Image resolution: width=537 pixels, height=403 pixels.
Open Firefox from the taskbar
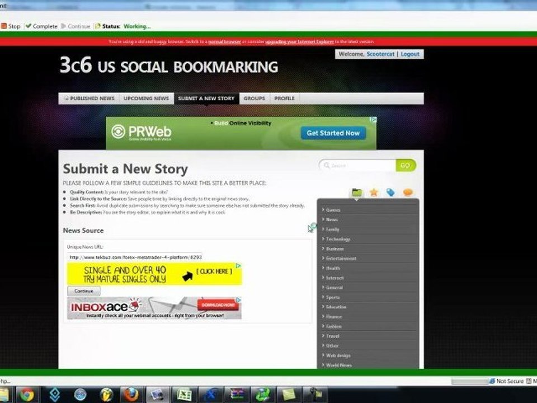tap(131, 395)
